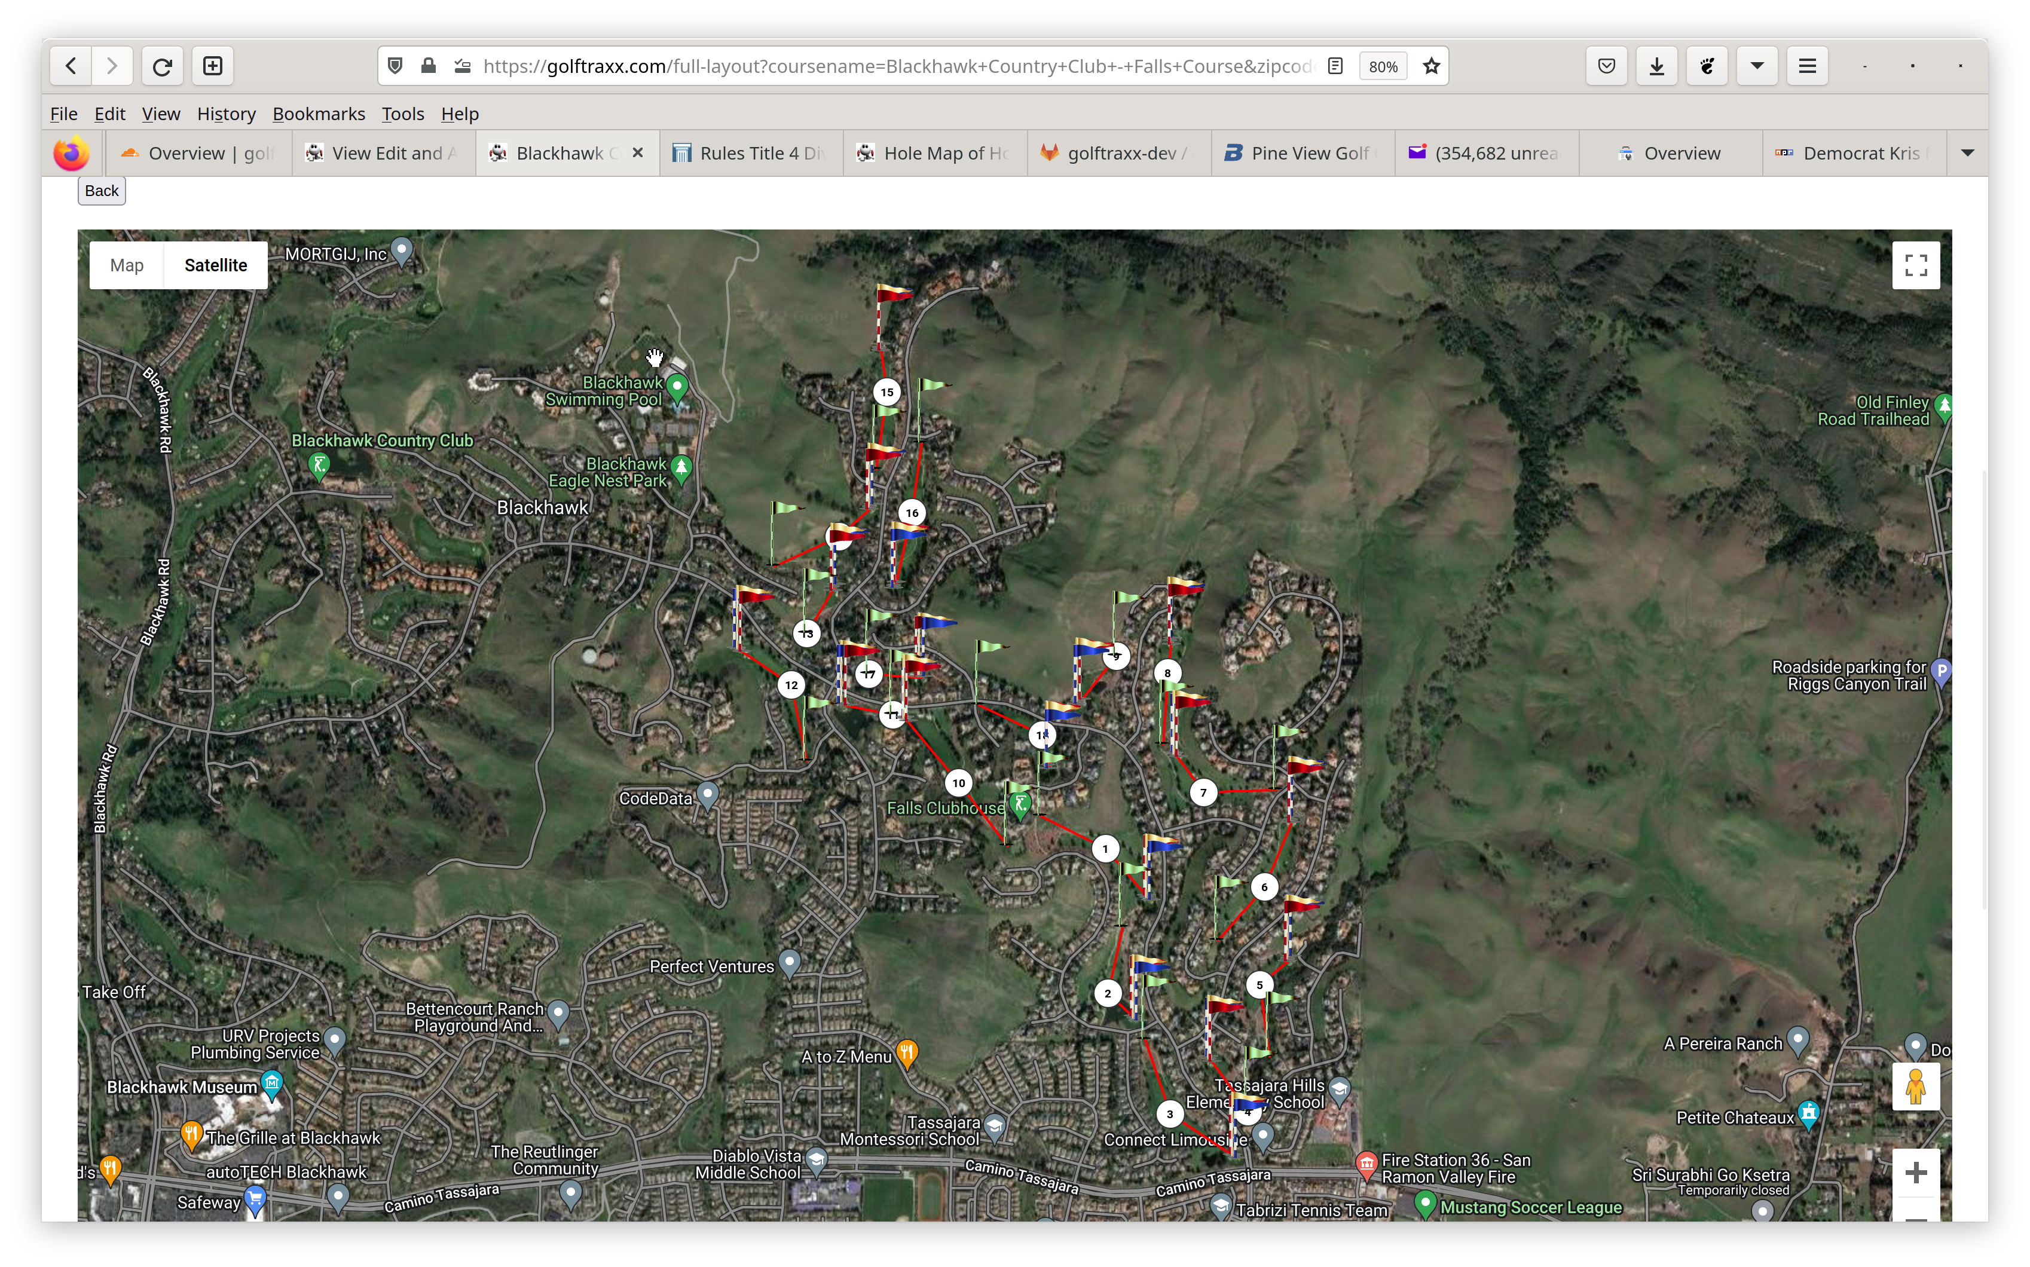The height and width of the screenshot is (1267, 2030).
Task: Open the downloads arrow icon
Action: click(x=1657, y=65)
